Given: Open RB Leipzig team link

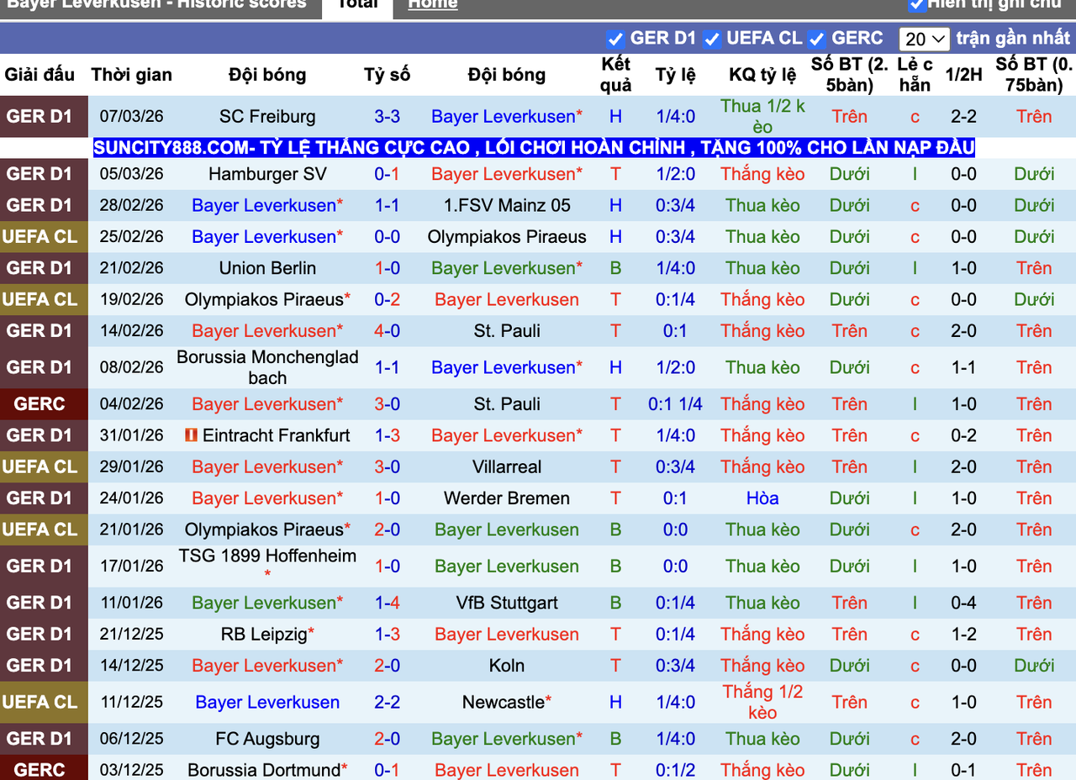Looking at the screenshot, I should [264, 634].
